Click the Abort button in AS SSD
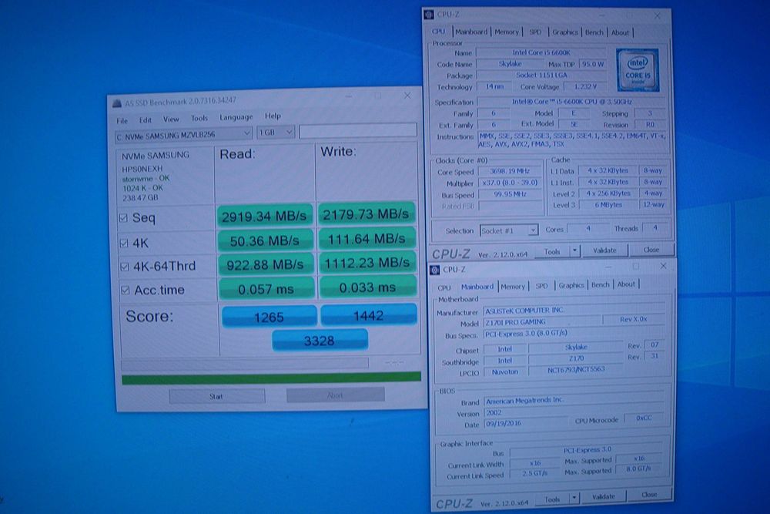The image size is (770, 514). (x=335, y=395)
